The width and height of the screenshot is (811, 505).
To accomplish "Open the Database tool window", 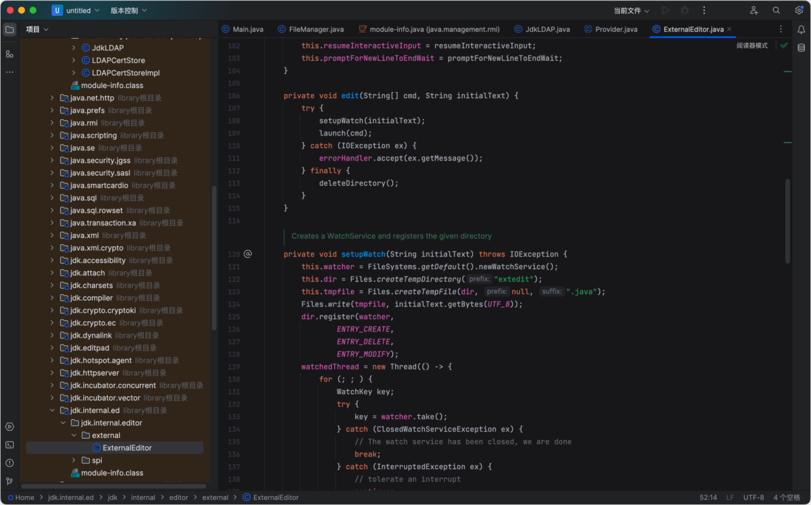I will point(801,48).
